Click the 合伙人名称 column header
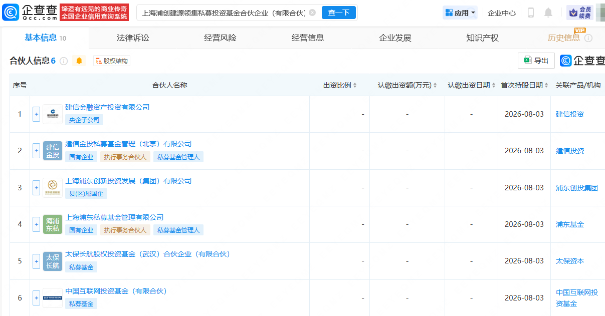This screenshot has width=605, height=316. pyautogui.click(x=169, y=85)
